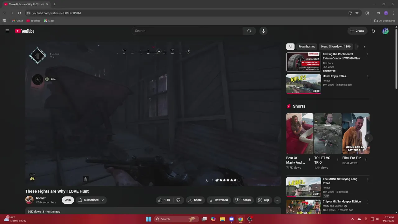The height and width of the screenshot is (224, 398).
Task: Open options for How I Enjoy Rifles
Action: 368,77
